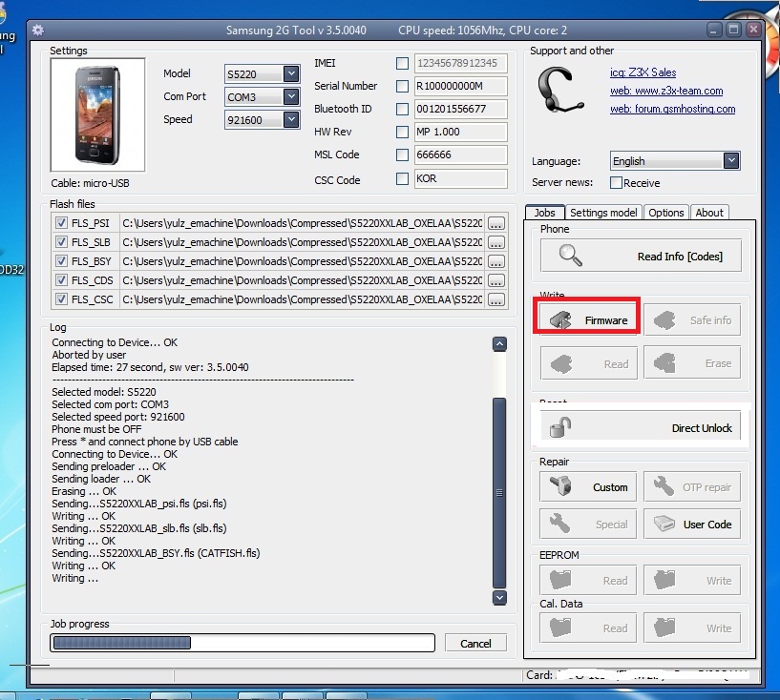Click the IMEI input field

(460, 63)
